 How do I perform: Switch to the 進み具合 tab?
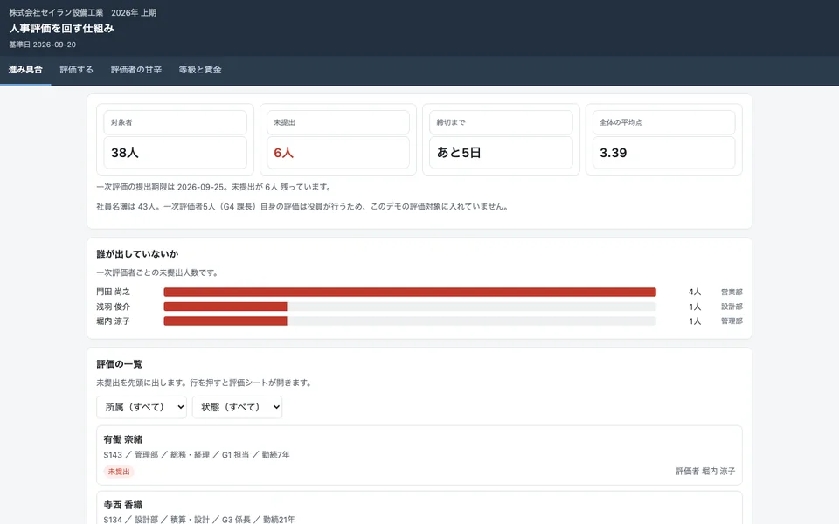pyautogui.click(x=25, y=70)
